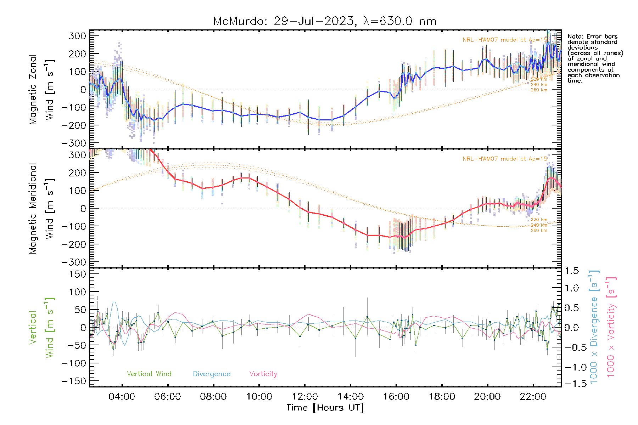638x425 pixels.
Task: Click the 04:00 time axis tick label
Action: pyautogui.click(x=122, y=396)
